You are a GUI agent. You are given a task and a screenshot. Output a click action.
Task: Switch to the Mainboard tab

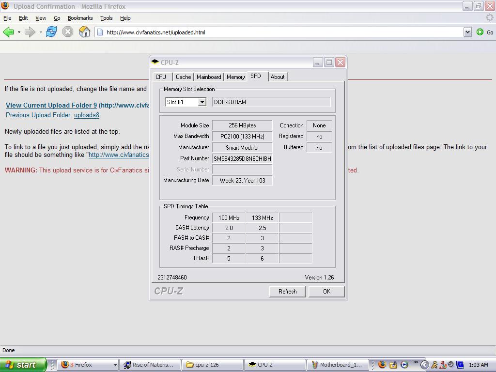coord(209,77)
